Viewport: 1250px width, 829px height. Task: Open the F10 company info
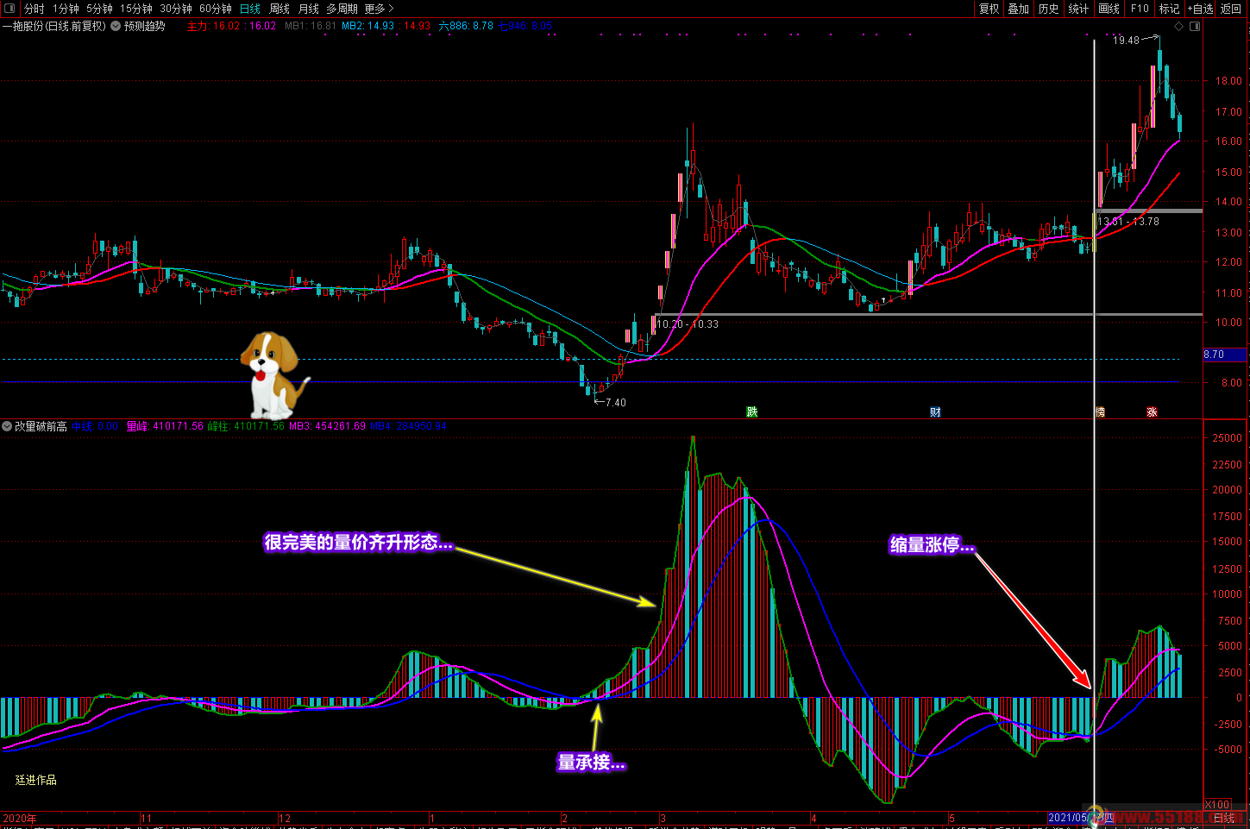[1140, 9]
